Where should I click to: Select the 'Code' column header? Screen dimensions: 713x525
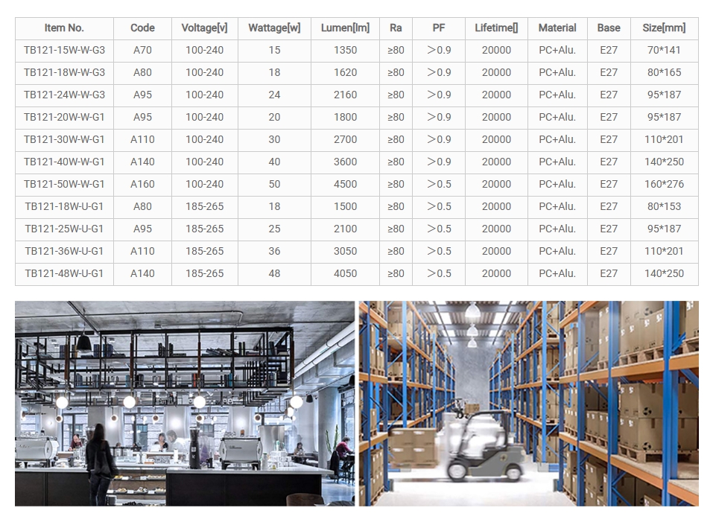142,28
